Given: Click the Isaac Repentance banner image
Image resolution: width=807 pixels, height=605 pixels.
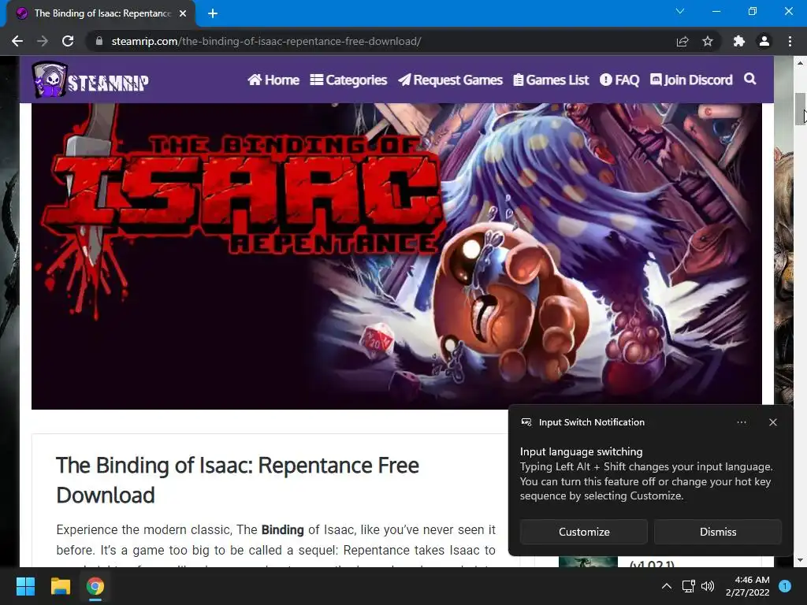Looking at the screenshot, I should [396, 256].
